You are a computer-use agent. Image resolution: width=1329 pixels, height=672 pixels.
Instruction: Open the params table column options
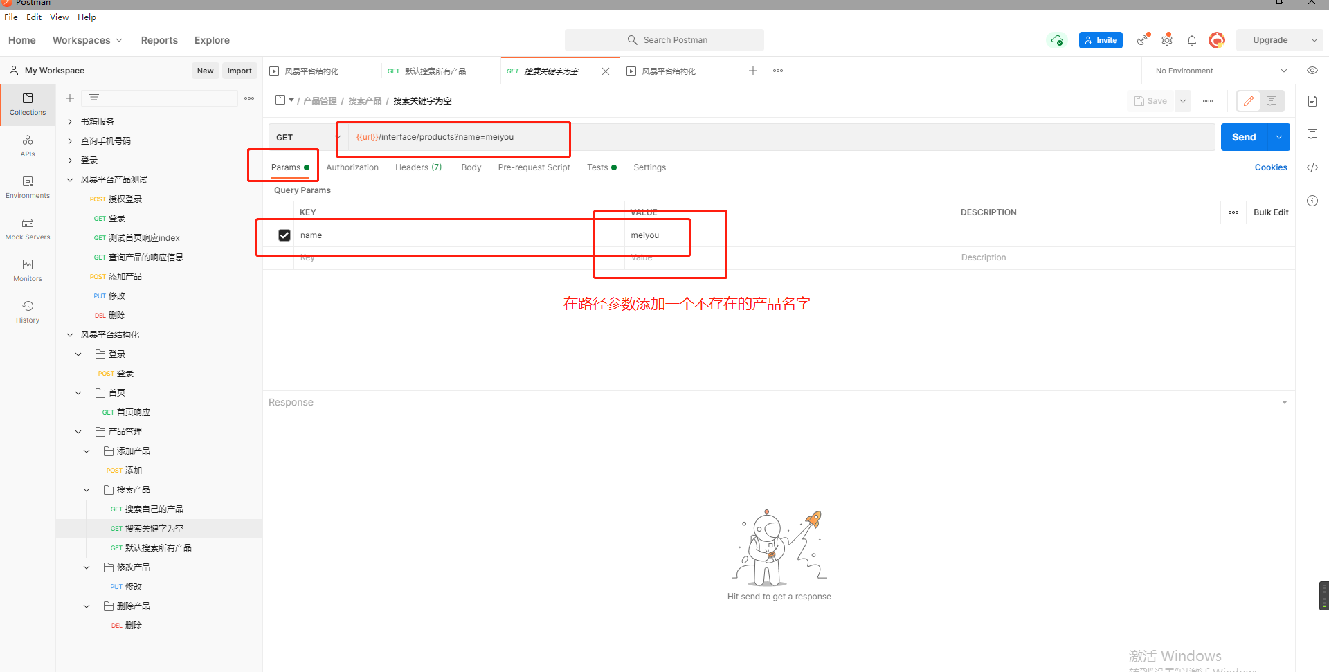click(x=1233, y=212)
